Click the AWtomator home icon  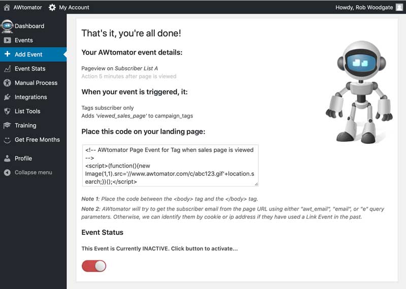click(x=7, y=8)
